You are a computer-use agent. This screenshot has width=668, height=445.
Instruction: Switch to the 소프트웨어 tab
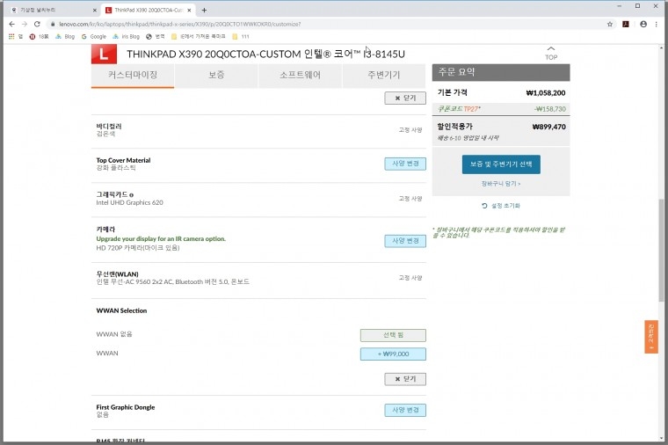(x=300, y=76)
